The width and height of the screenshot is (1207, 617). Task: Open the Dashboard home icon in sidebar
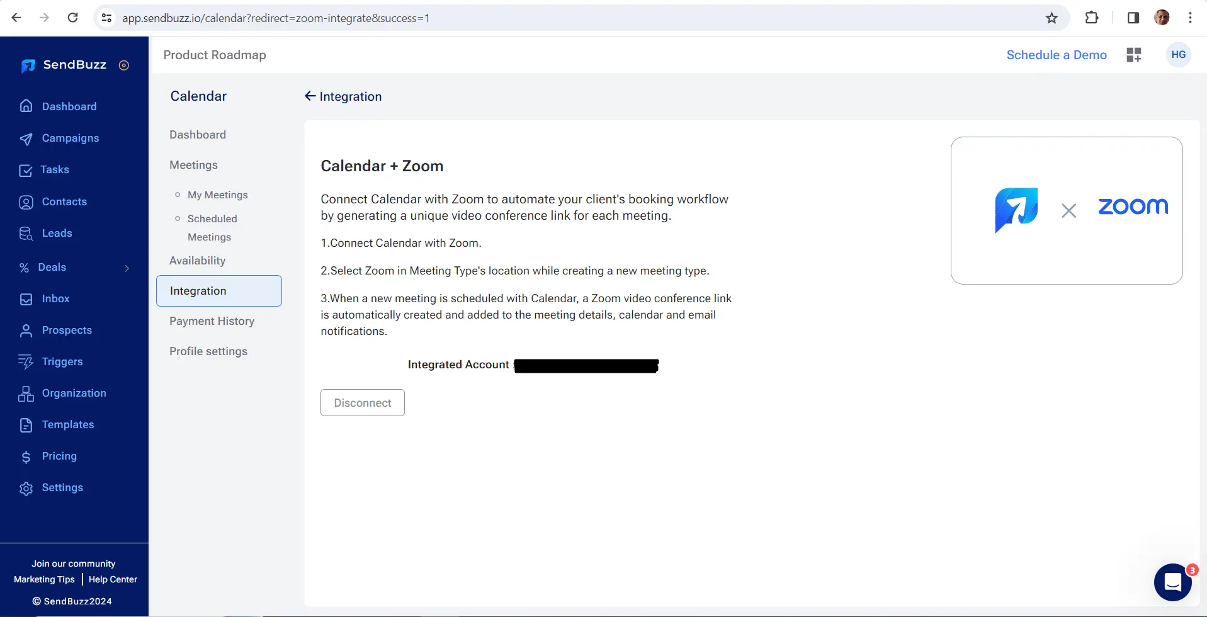(26, 106)
